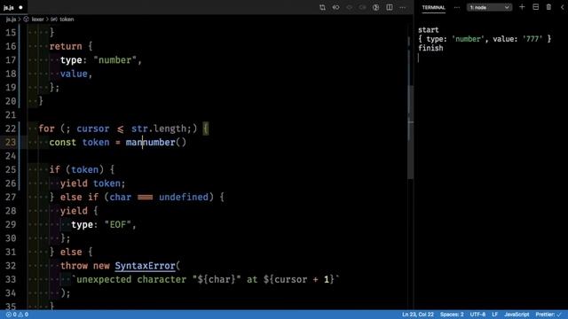Open the source control compare changes icon
The width and height of the screenshot is (568, 319).
tap(322, 7)
